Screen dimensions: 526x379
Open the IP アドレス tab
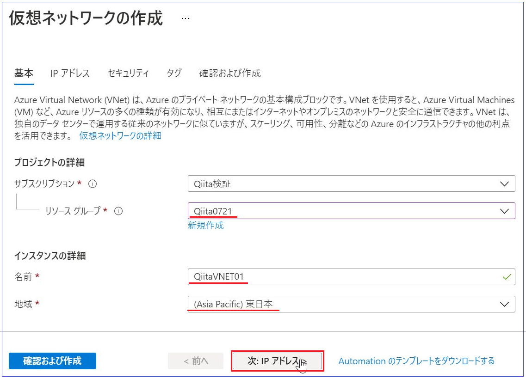pos(70,73)
